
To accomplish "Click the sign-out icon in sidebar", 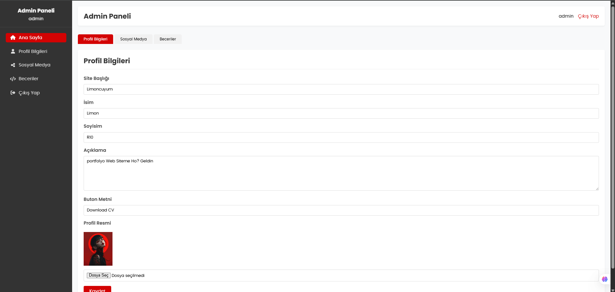I will pos(13,93).
